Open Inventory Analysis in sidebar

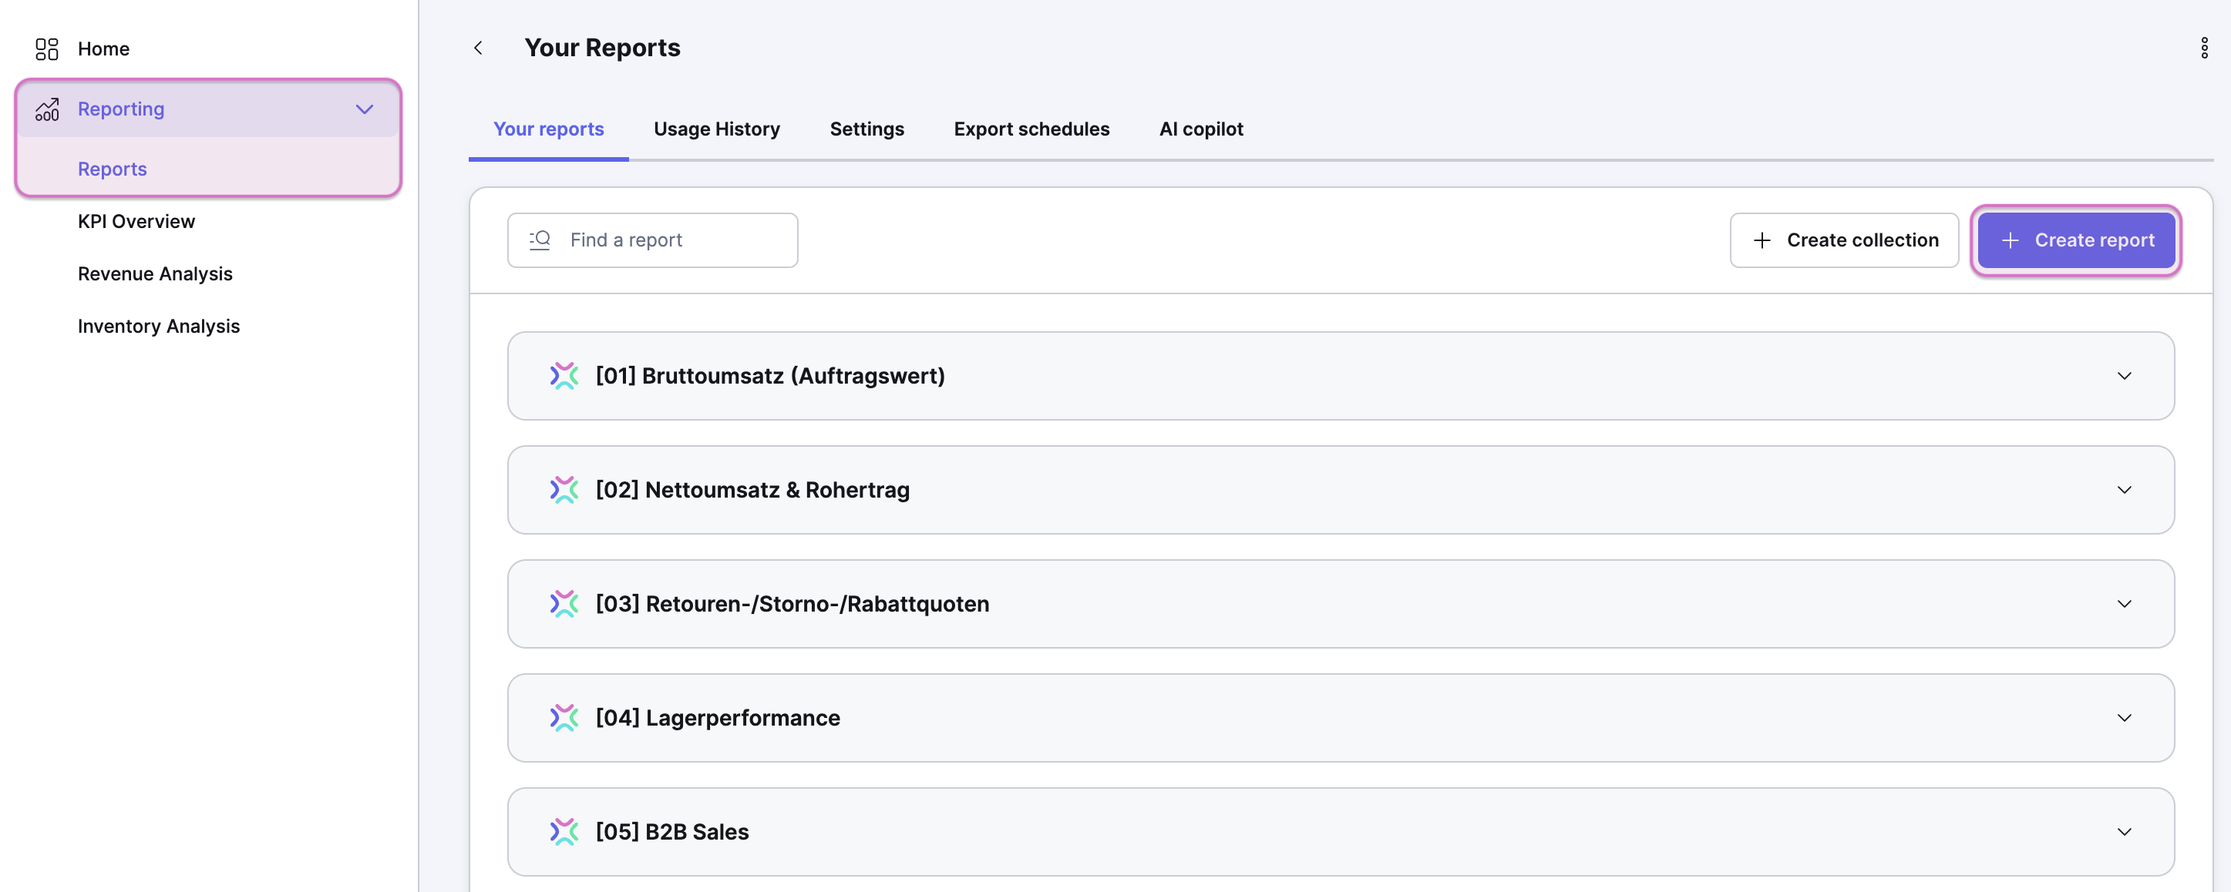(159, 326)
